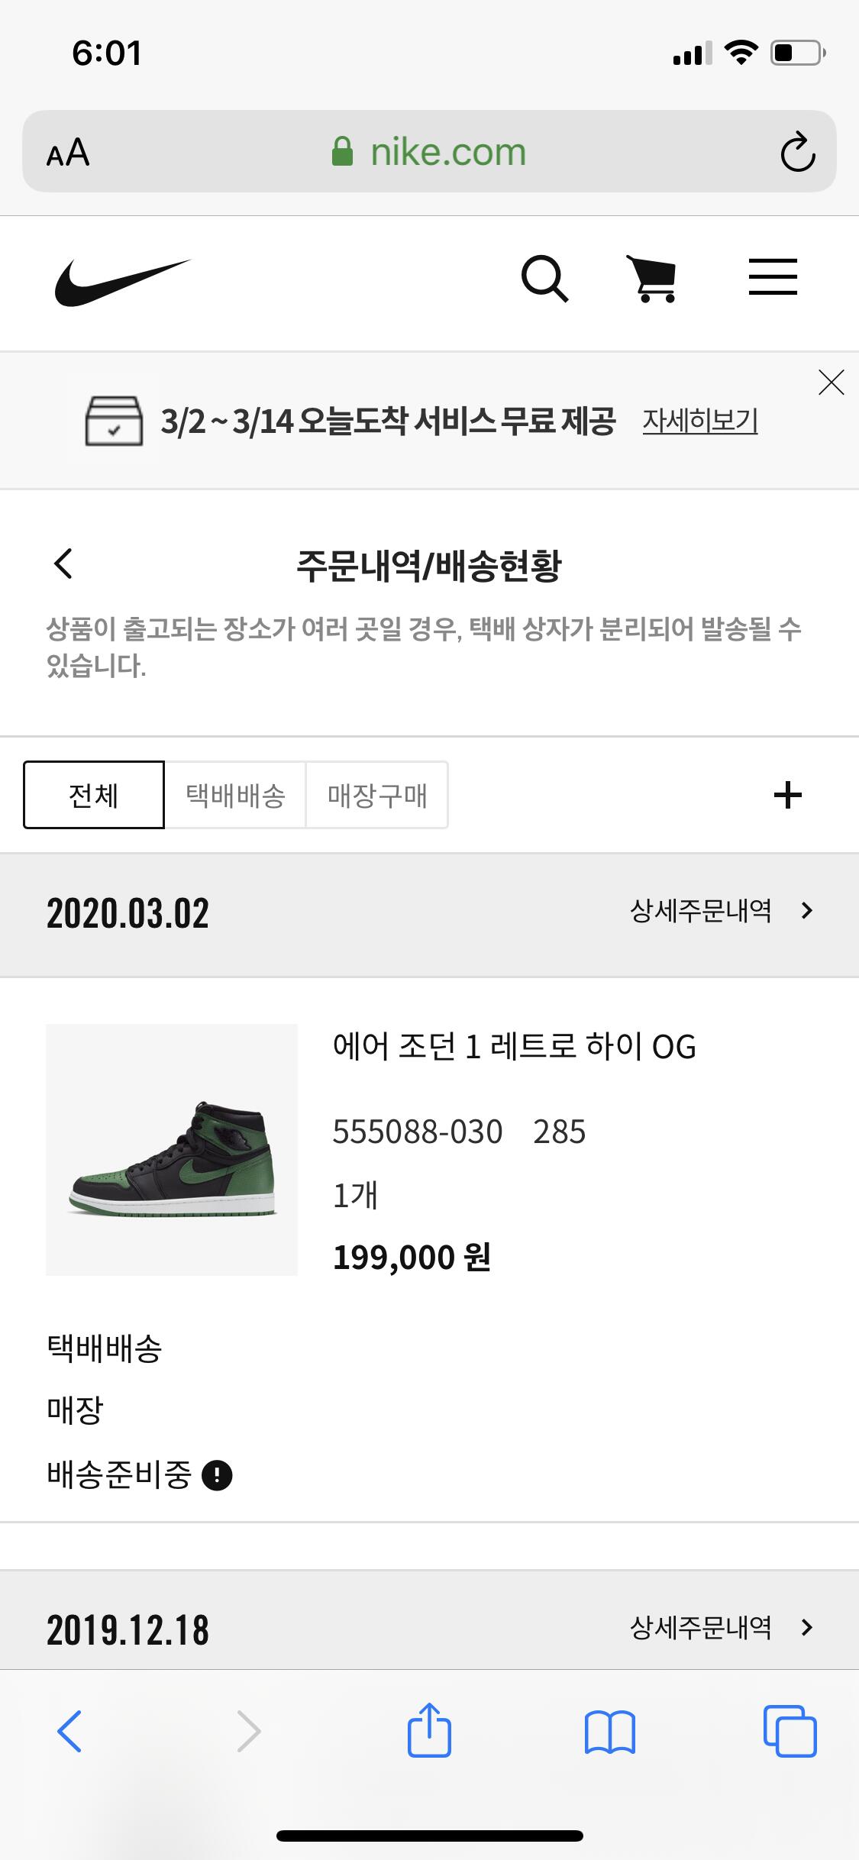
Task: Tap the Nike swoosh logo
Action: (x=122, y=282)
